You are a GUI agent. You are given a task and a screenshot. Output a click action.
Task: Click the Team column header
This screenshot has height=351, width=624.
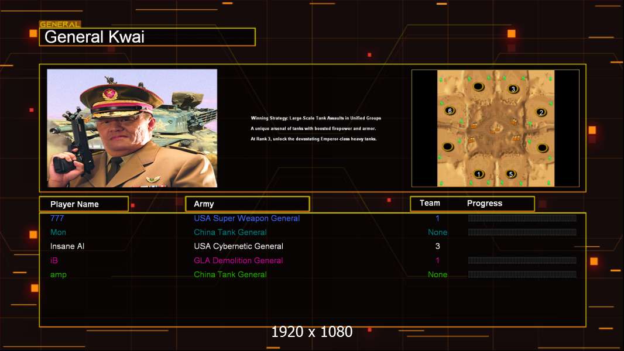point(430,203)
